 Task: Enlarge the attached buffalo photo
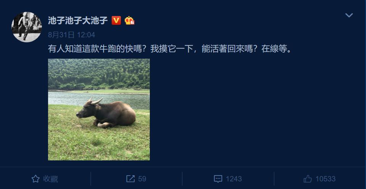coord(99,109)
